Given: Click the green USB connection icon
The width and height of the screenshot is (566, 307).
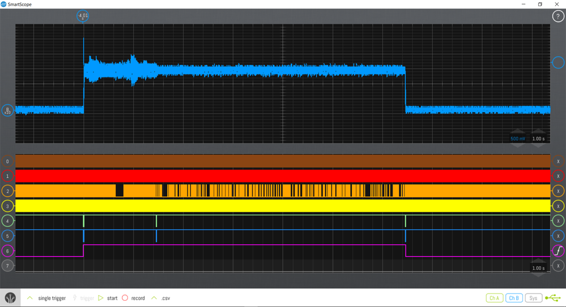Looking at the screenshot, I should (x=553, y=298).
